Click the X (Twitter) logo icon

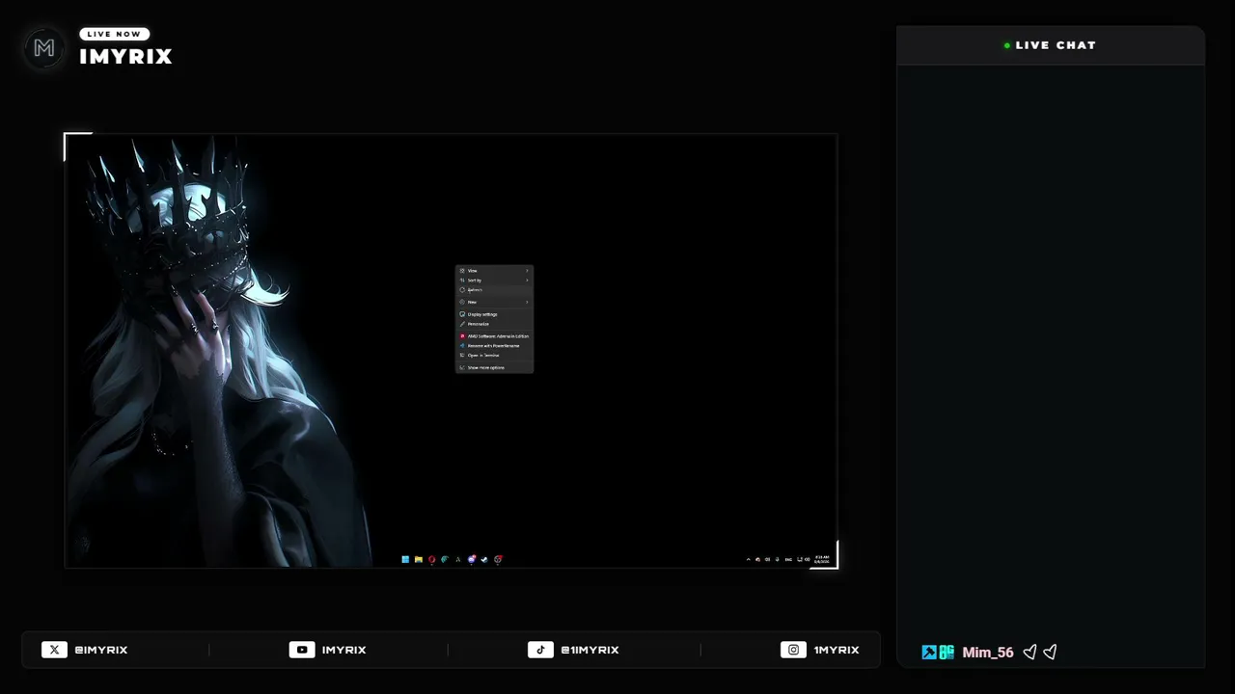pos(54,650)
